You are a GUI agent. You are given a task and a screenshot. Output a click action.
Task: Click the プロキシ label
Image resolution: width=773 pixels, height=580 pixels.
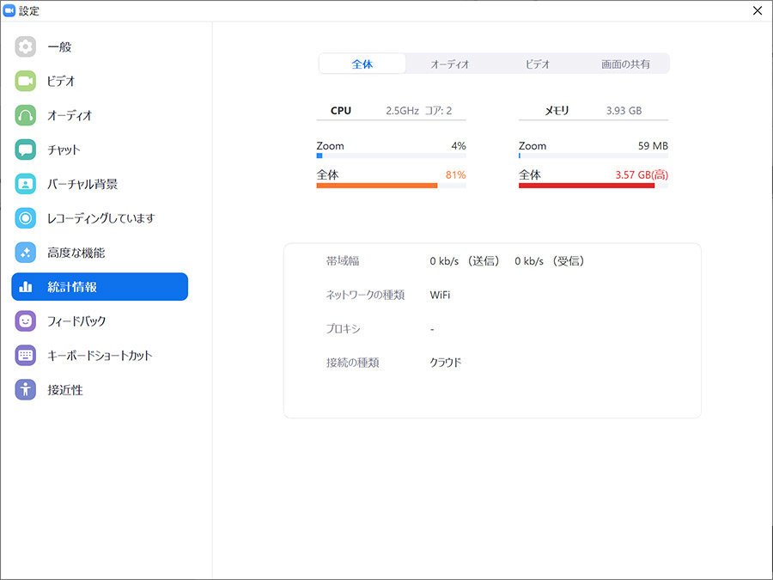(343, 329)
